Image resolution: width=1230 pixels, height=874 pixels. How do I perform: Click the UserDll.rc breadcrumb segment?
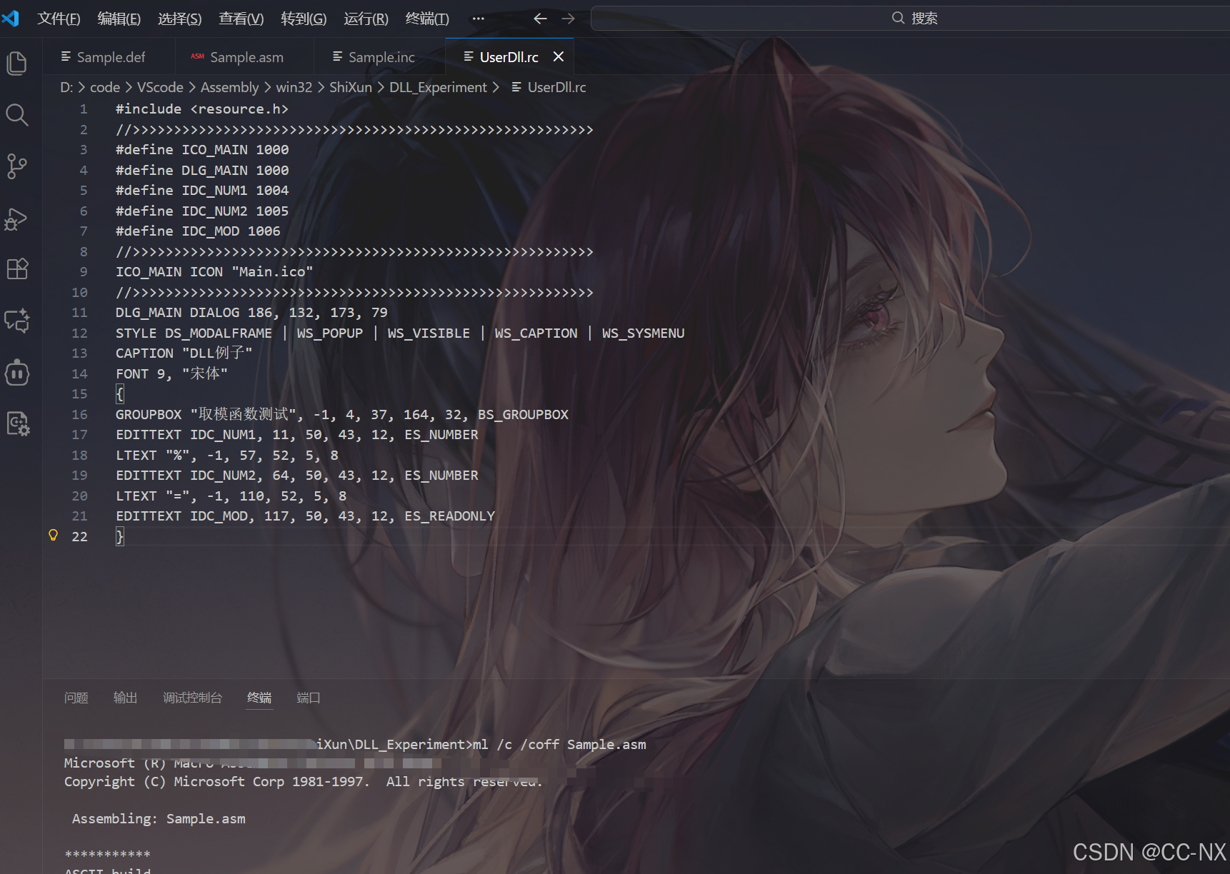[556, 87]
